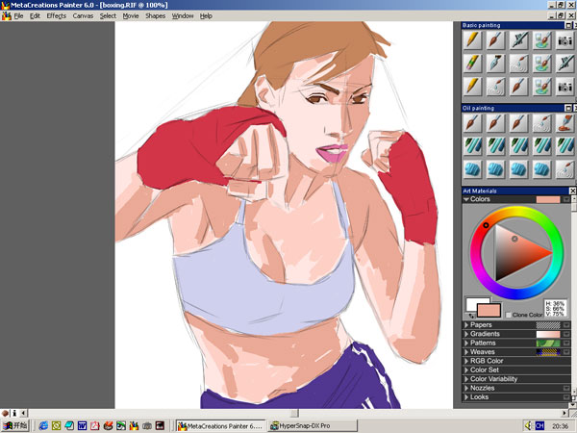This screenshot has width=577, height=433.
Task: Pick the first brush in Oil painting palette
Action: 472,123
